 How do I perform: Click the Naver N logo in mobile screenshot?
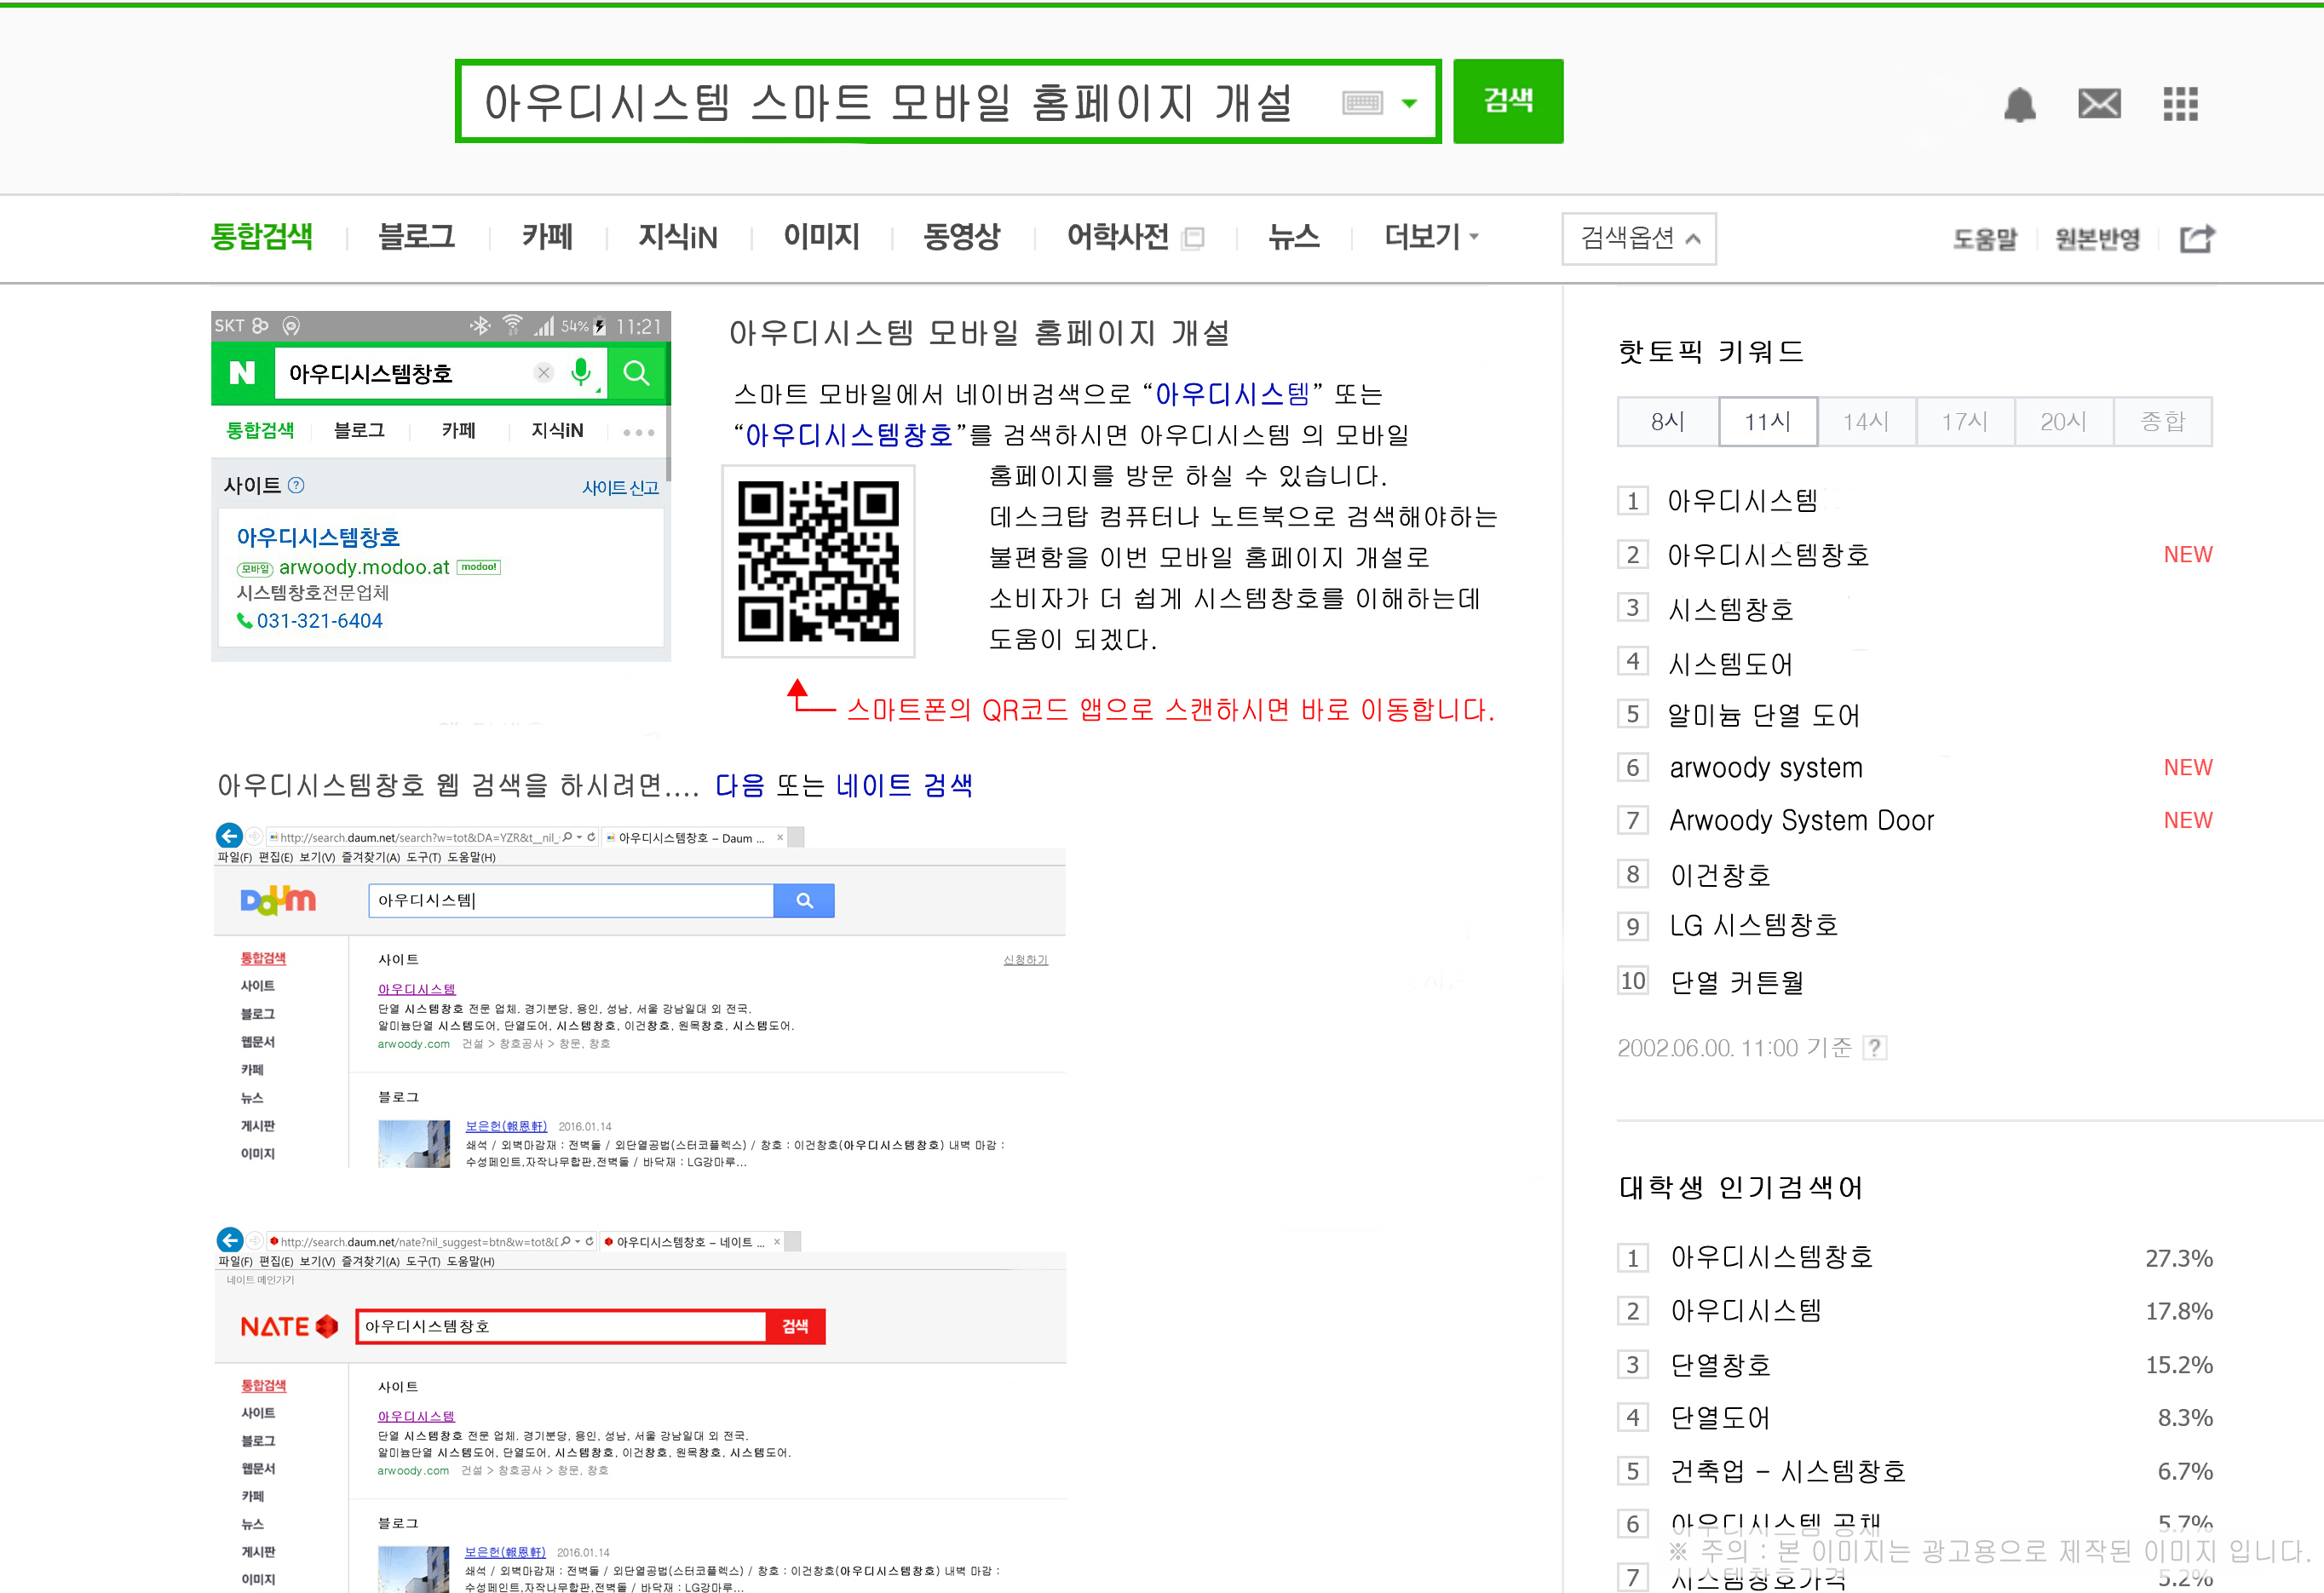click(x=242, y=373)
